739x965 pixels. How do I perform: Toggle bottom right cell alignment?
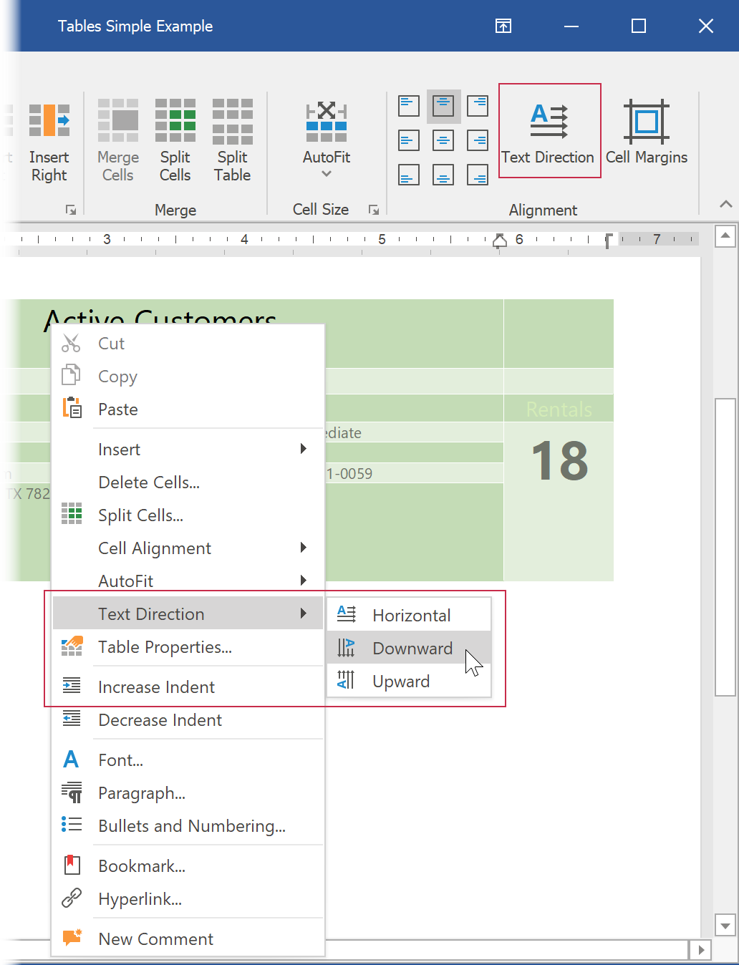pyautogui.click(x=478, y=175)
